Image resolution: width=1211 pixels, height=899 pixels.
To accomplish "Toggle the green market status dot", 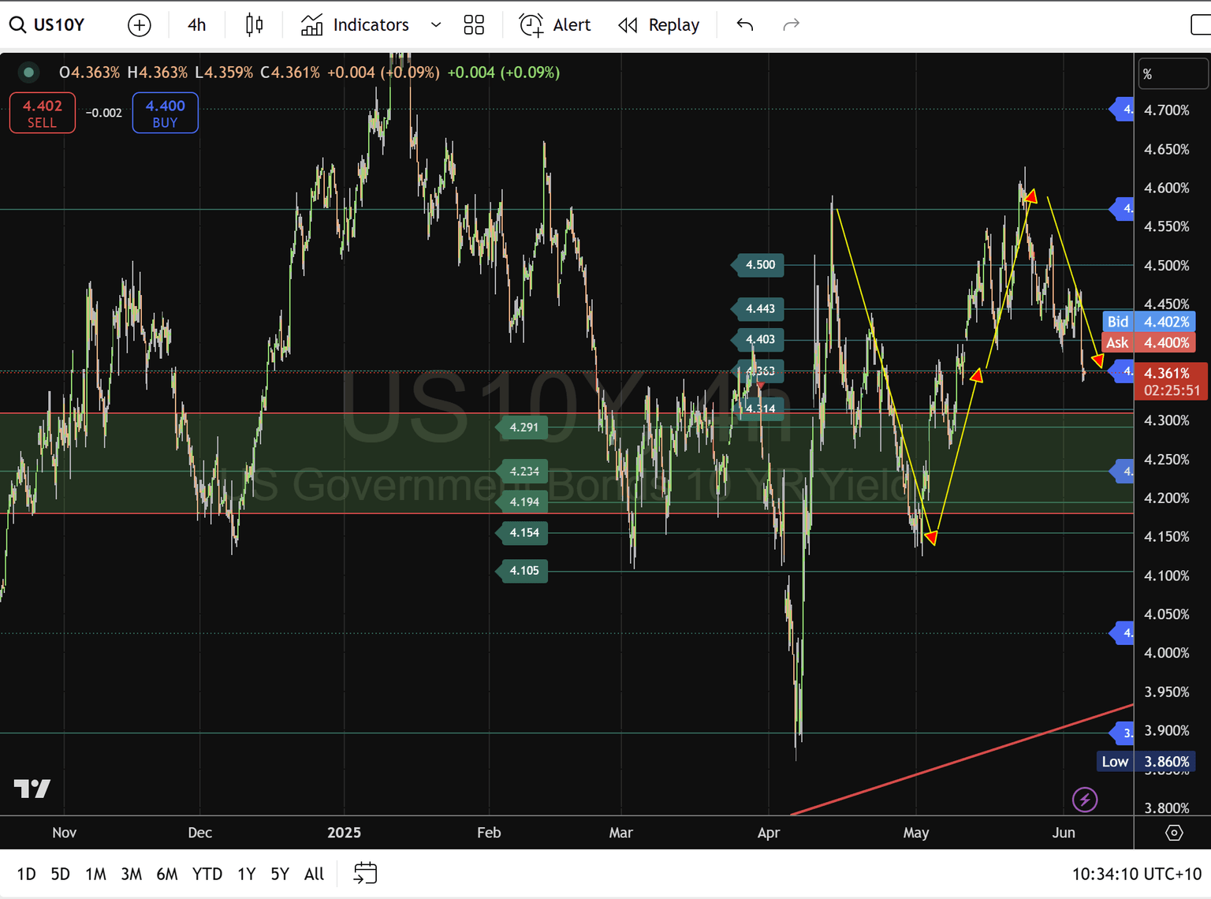I will [29, 73].
